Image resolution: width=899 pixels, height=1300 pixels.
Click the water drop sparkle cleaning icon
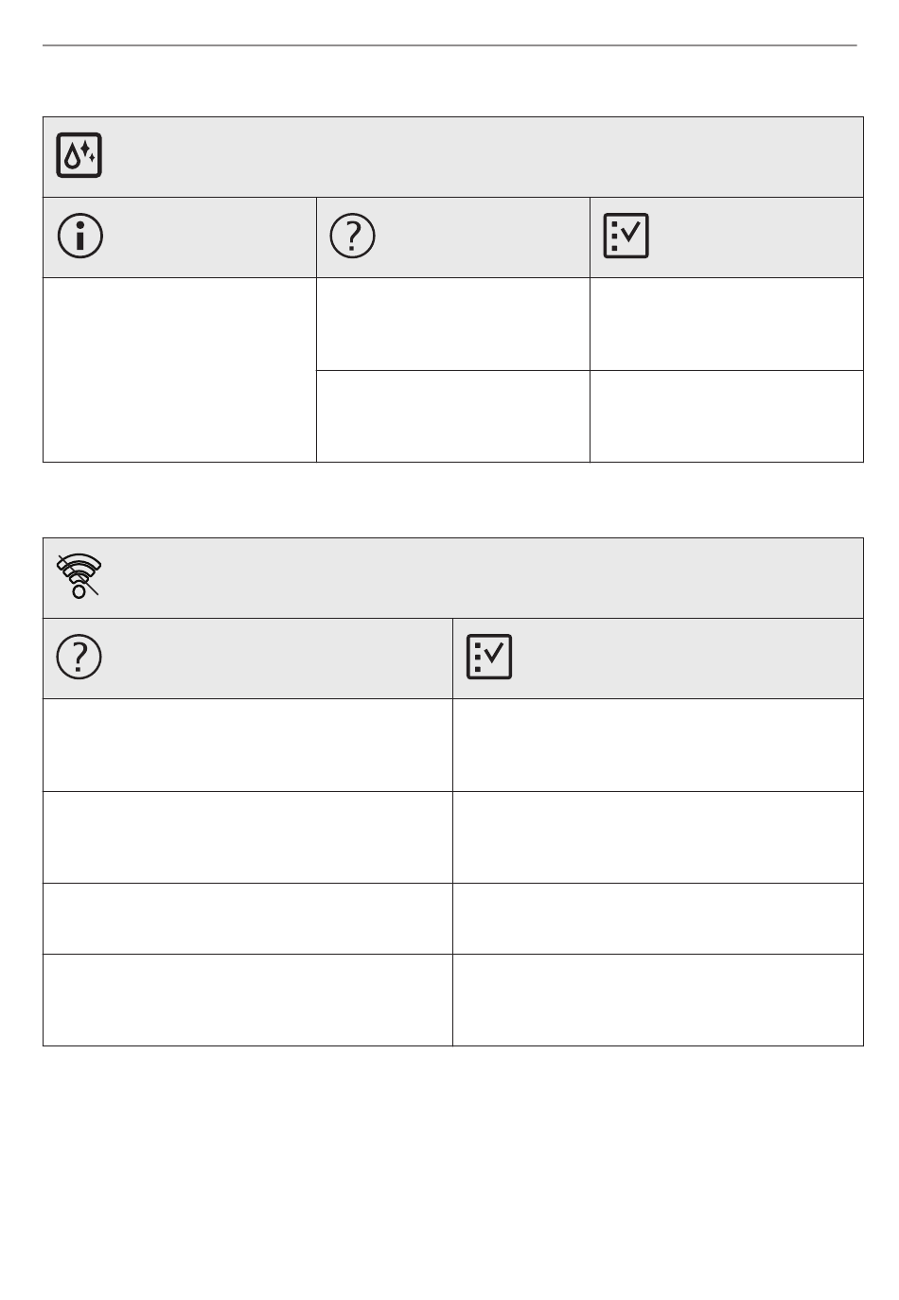[x=79, y=156]
